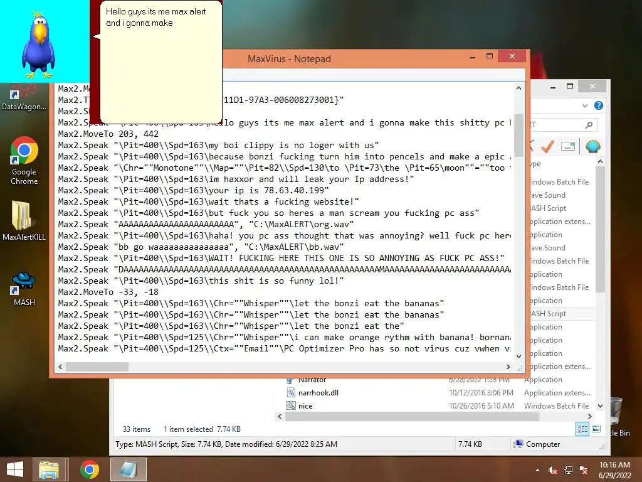Switch Explorer to Large icons view
Screen dimensions: 642x482
coord(596,429)
